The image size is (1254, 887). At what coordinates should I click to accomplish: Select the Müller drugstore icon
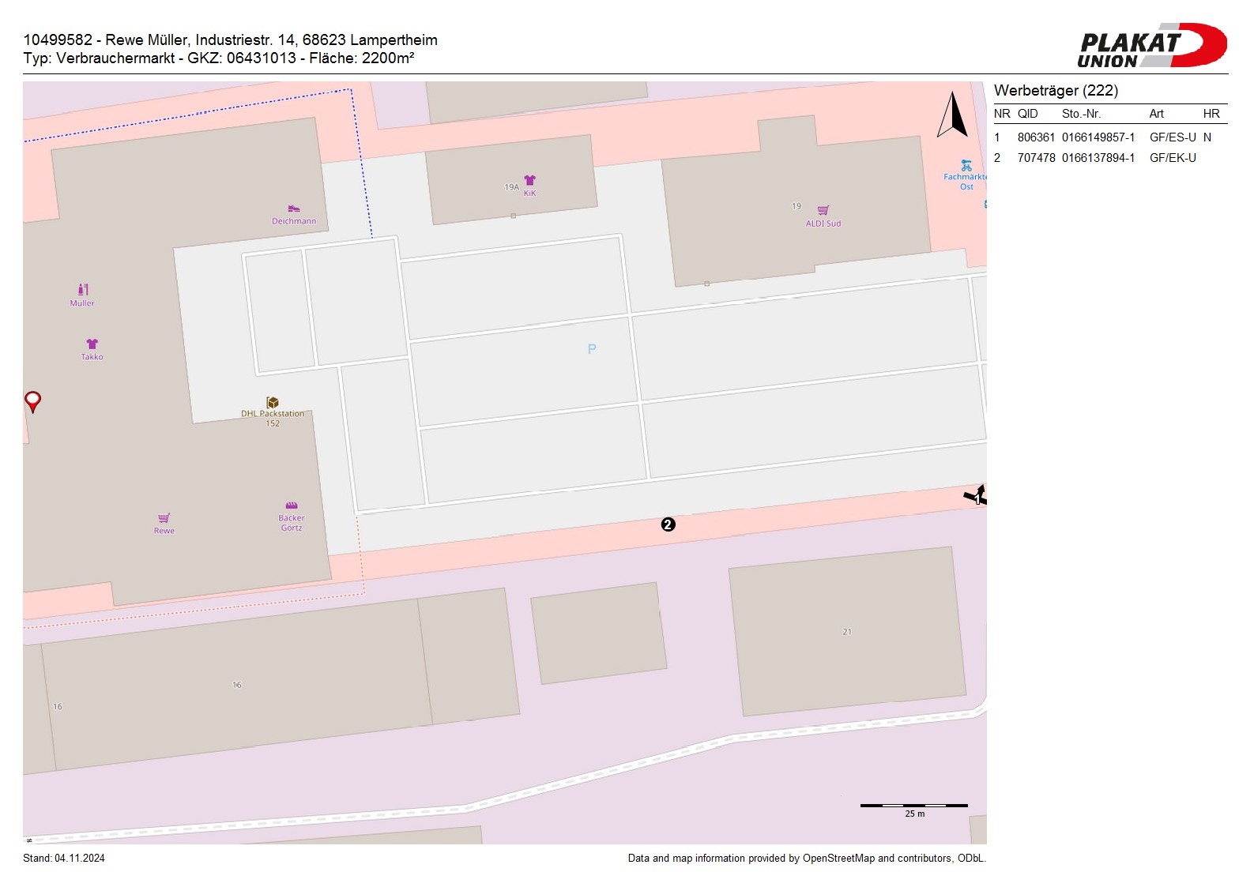(x=83, y=290)
